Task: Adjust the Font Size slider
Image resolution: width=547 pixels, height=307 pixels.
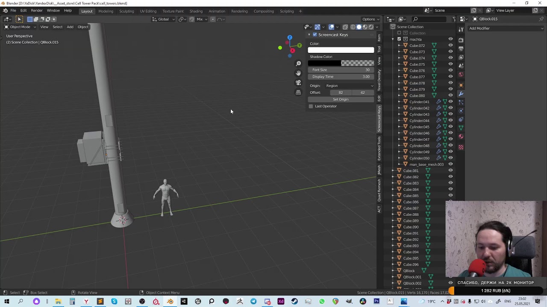Action: (341, 70)
